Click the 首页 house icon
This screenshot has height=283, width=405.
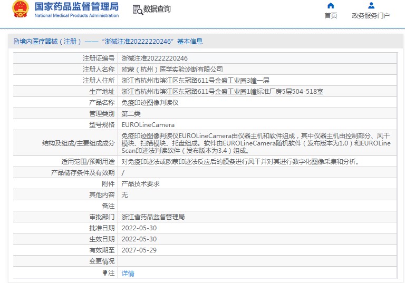point(331,6)
